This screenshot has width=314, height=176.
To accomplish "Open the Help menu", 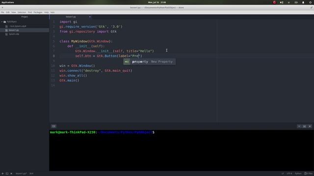I will click(x=46, y=12).
